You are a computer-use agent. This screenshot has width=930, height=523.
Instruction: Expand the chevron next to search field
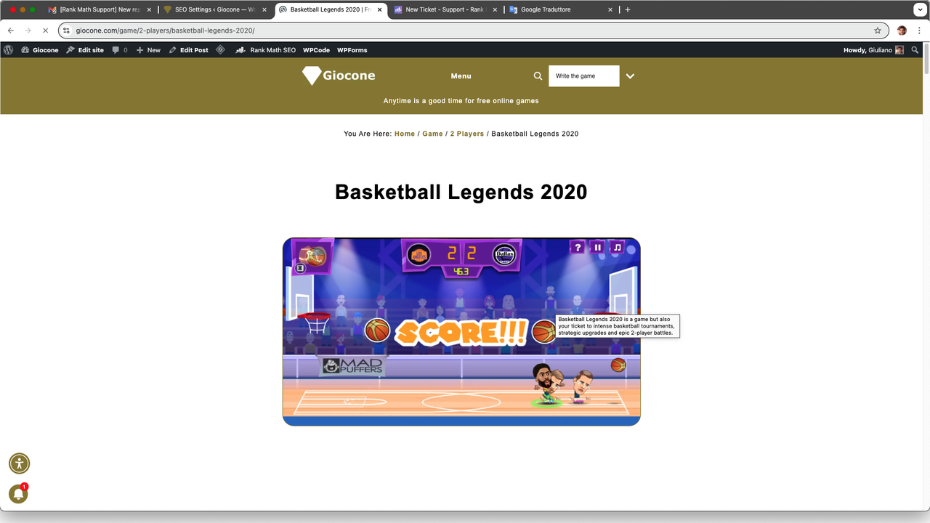630,76
